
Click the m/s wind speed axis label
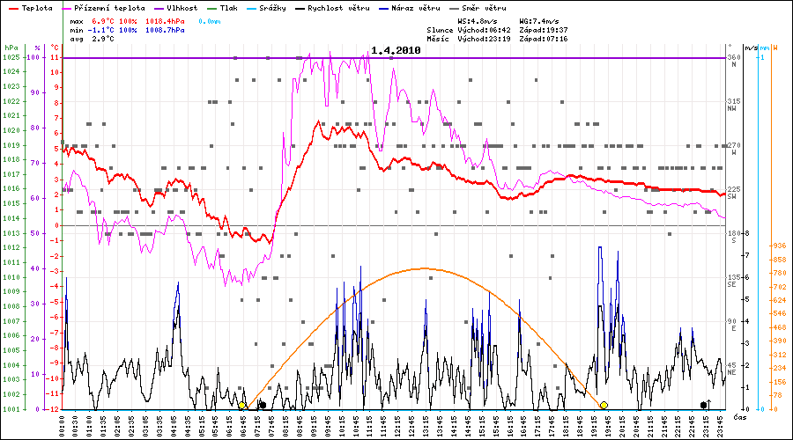[751, 48]
